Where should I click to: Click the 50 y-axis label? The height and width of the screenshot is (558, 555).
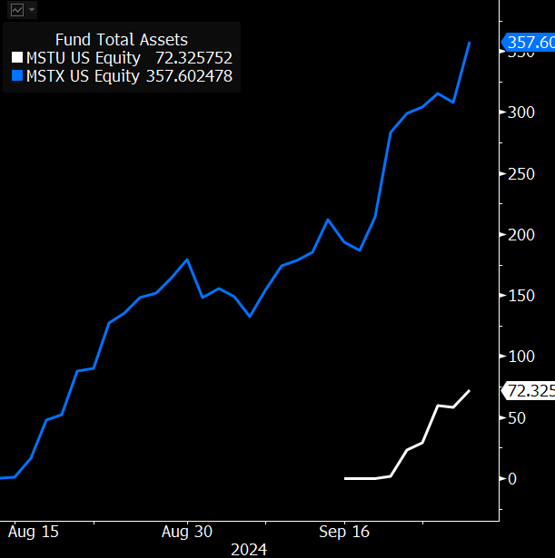517,418
